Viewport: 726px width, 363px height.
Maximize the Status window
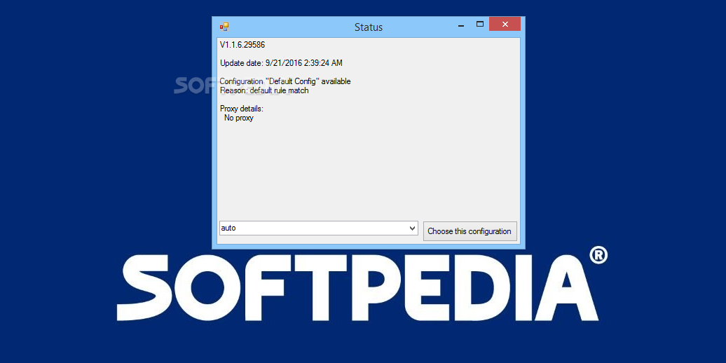click(x=479, y=25)
